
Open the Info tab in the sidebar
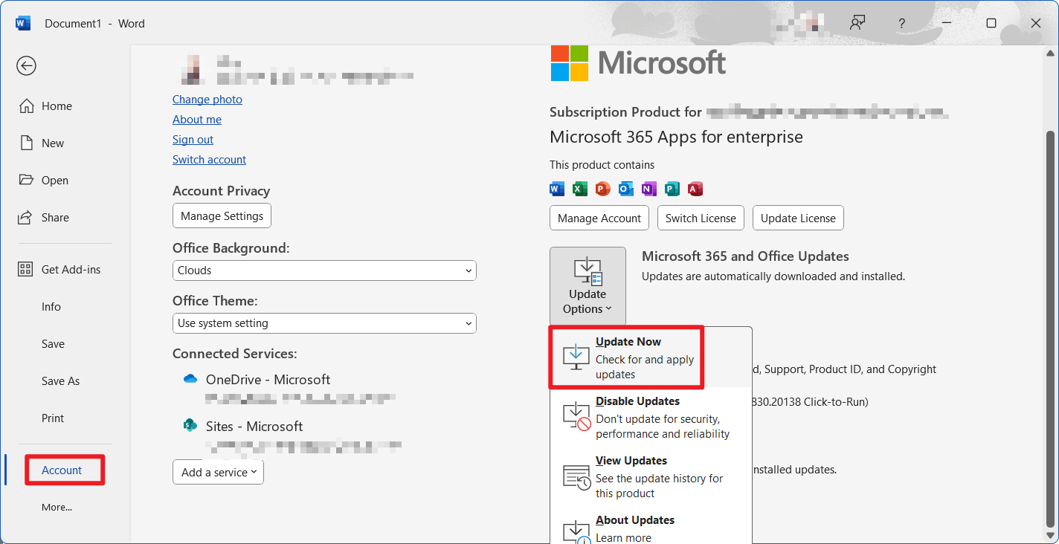click(x=51, y=307)
